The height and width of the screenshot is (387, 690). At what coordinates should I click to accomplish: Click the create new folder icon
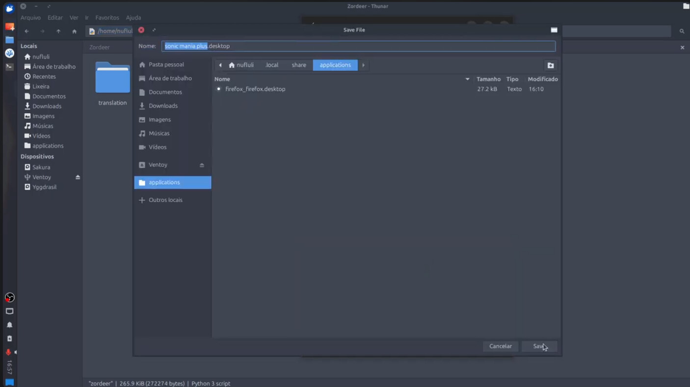coord(550,65)
